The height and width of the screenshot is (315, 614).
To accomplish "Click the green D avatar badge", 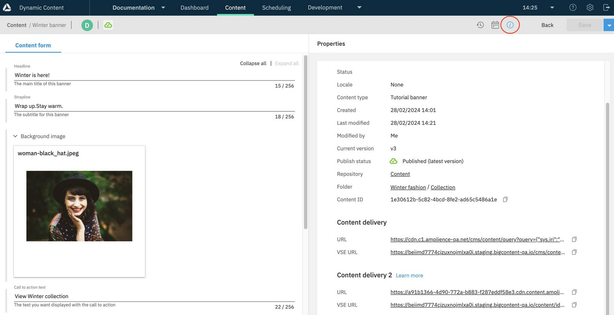I will click(x=87, y=25).
